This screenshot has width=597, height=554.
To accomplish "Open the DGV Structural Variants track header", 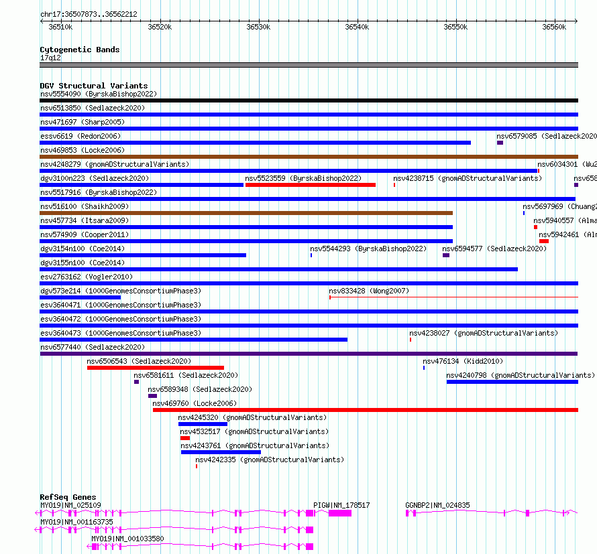I will [x=94, y=86].
